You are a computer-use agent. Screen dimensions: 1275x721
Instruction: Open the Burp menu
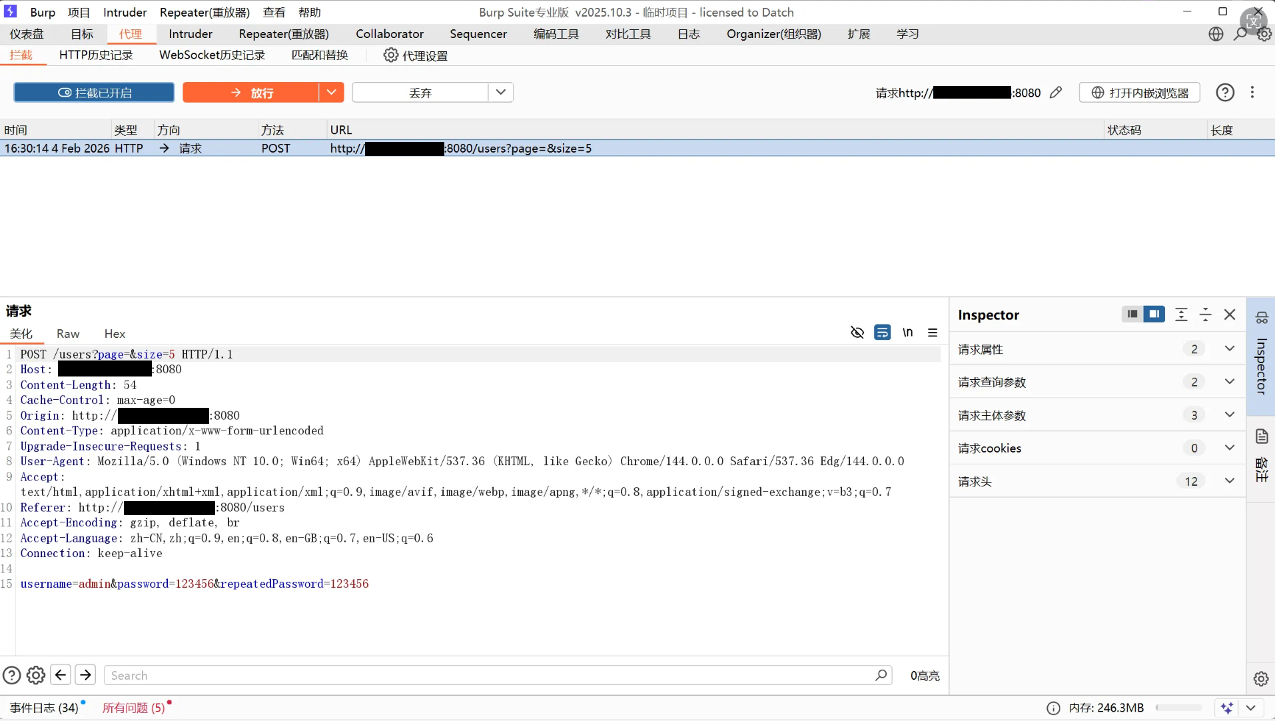tap(43, 12)
